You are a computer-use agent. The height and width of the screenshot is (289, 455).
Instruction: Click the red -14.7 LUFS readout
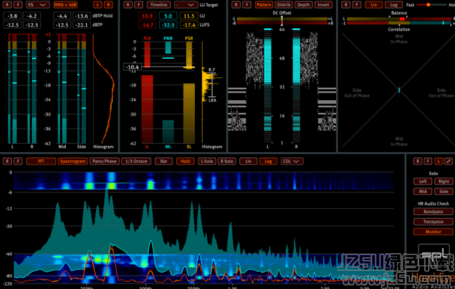point(147,25)
